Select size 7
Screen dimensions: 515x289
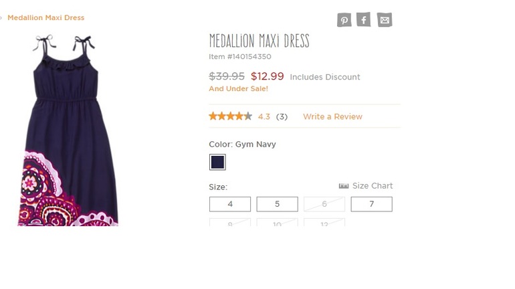[371, 204]
